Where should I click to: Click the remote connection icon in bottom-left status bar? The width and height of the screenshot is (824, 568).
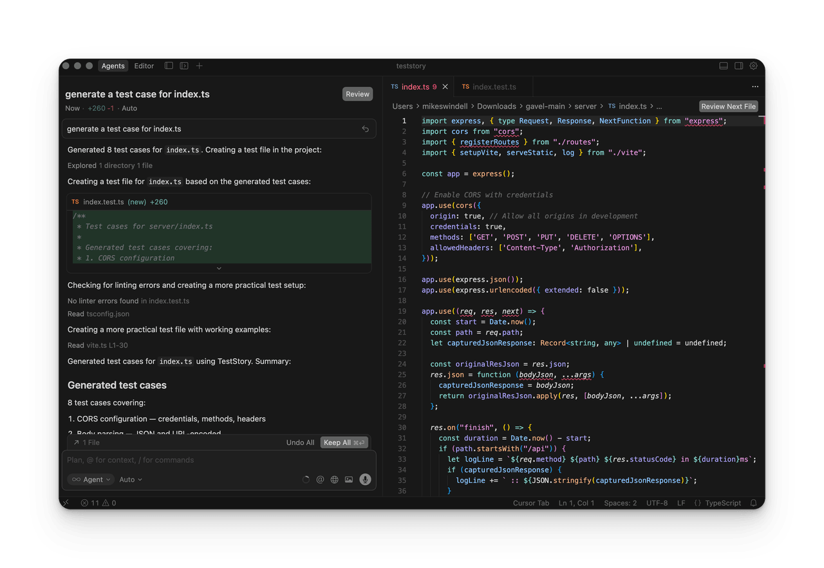pos(66,502)
